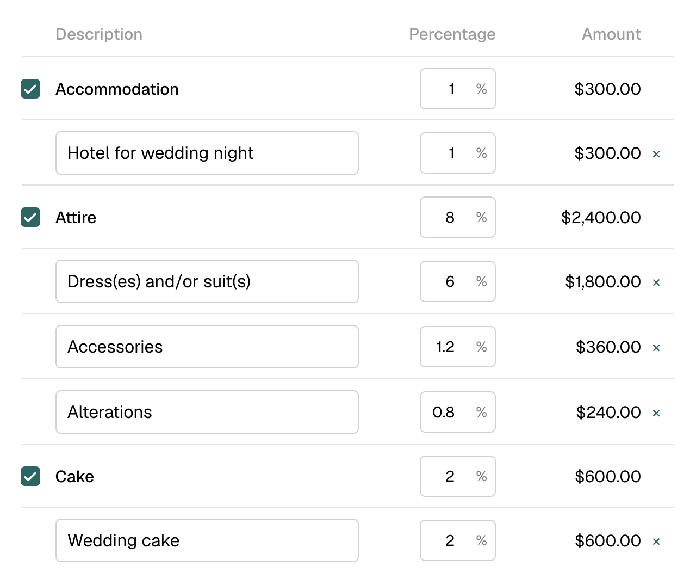Delete the Dress(es) and/or suit(s) row
This screenshot has width=696, height=572.
click(x=656, y=282)
